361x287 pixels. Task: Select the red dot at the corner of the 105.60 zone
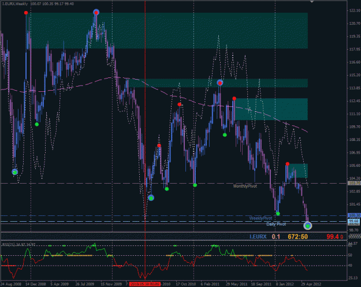(287, 164)
